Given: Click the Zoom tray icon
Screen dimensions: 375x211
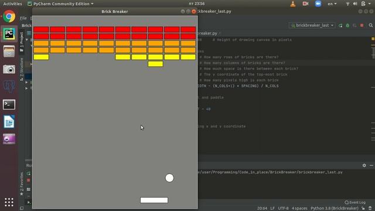Looking at the screenshot, I should [318, 4].
